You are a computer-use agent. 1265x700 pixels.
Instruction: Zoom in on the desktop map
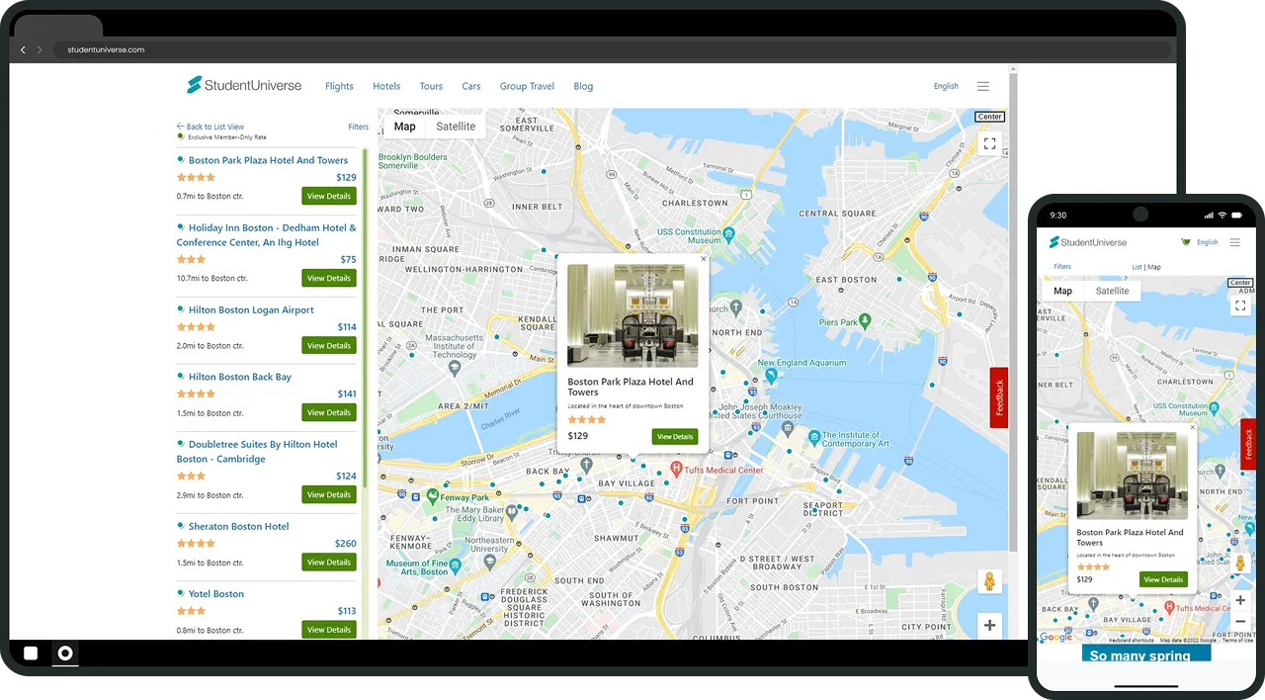(x=989, y=625)
